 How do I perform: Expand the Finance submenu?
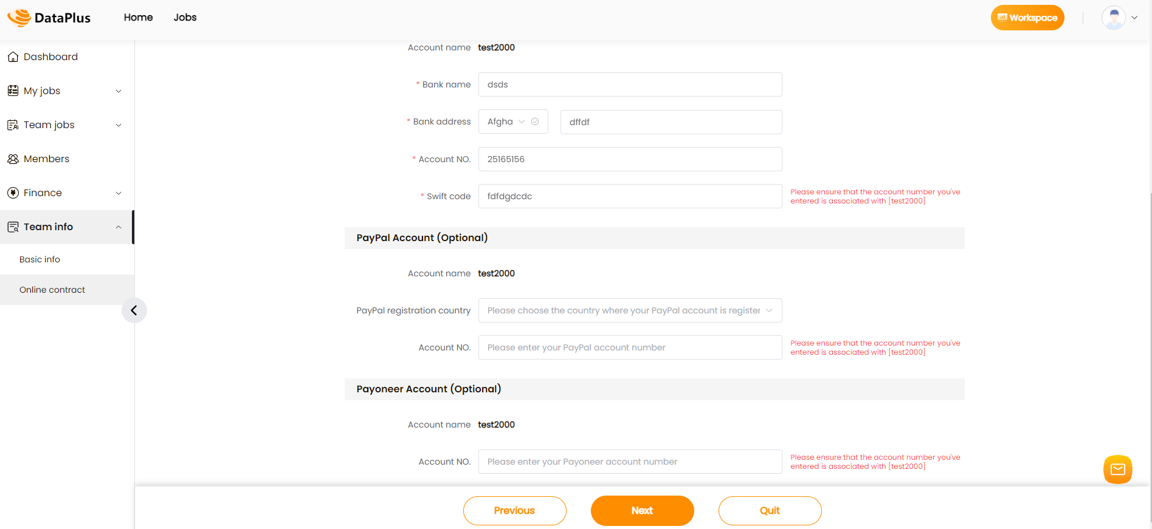coord(119,193)
